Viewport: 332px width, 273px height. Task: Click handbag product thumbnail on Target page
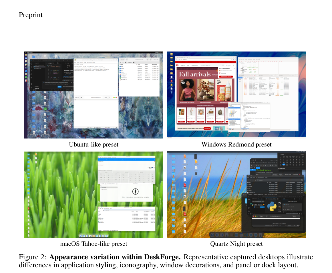click(210, 112)
